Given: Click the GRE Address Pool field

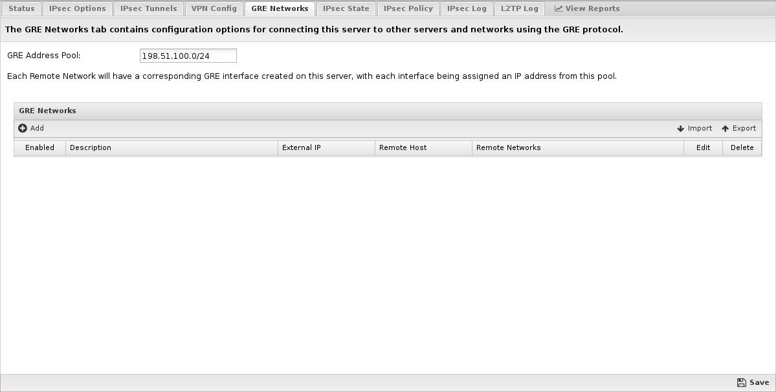Looking at the screenshot, I should click(x=188, y=56).
